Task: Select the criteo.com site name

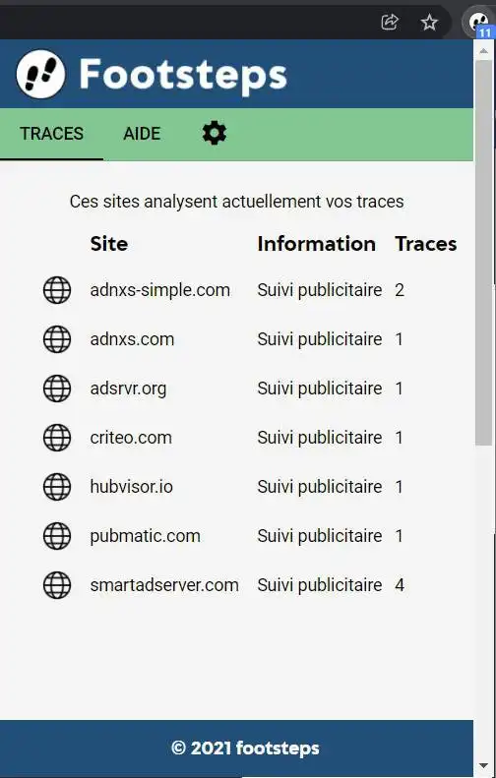Action: click(x=131, y=437)
